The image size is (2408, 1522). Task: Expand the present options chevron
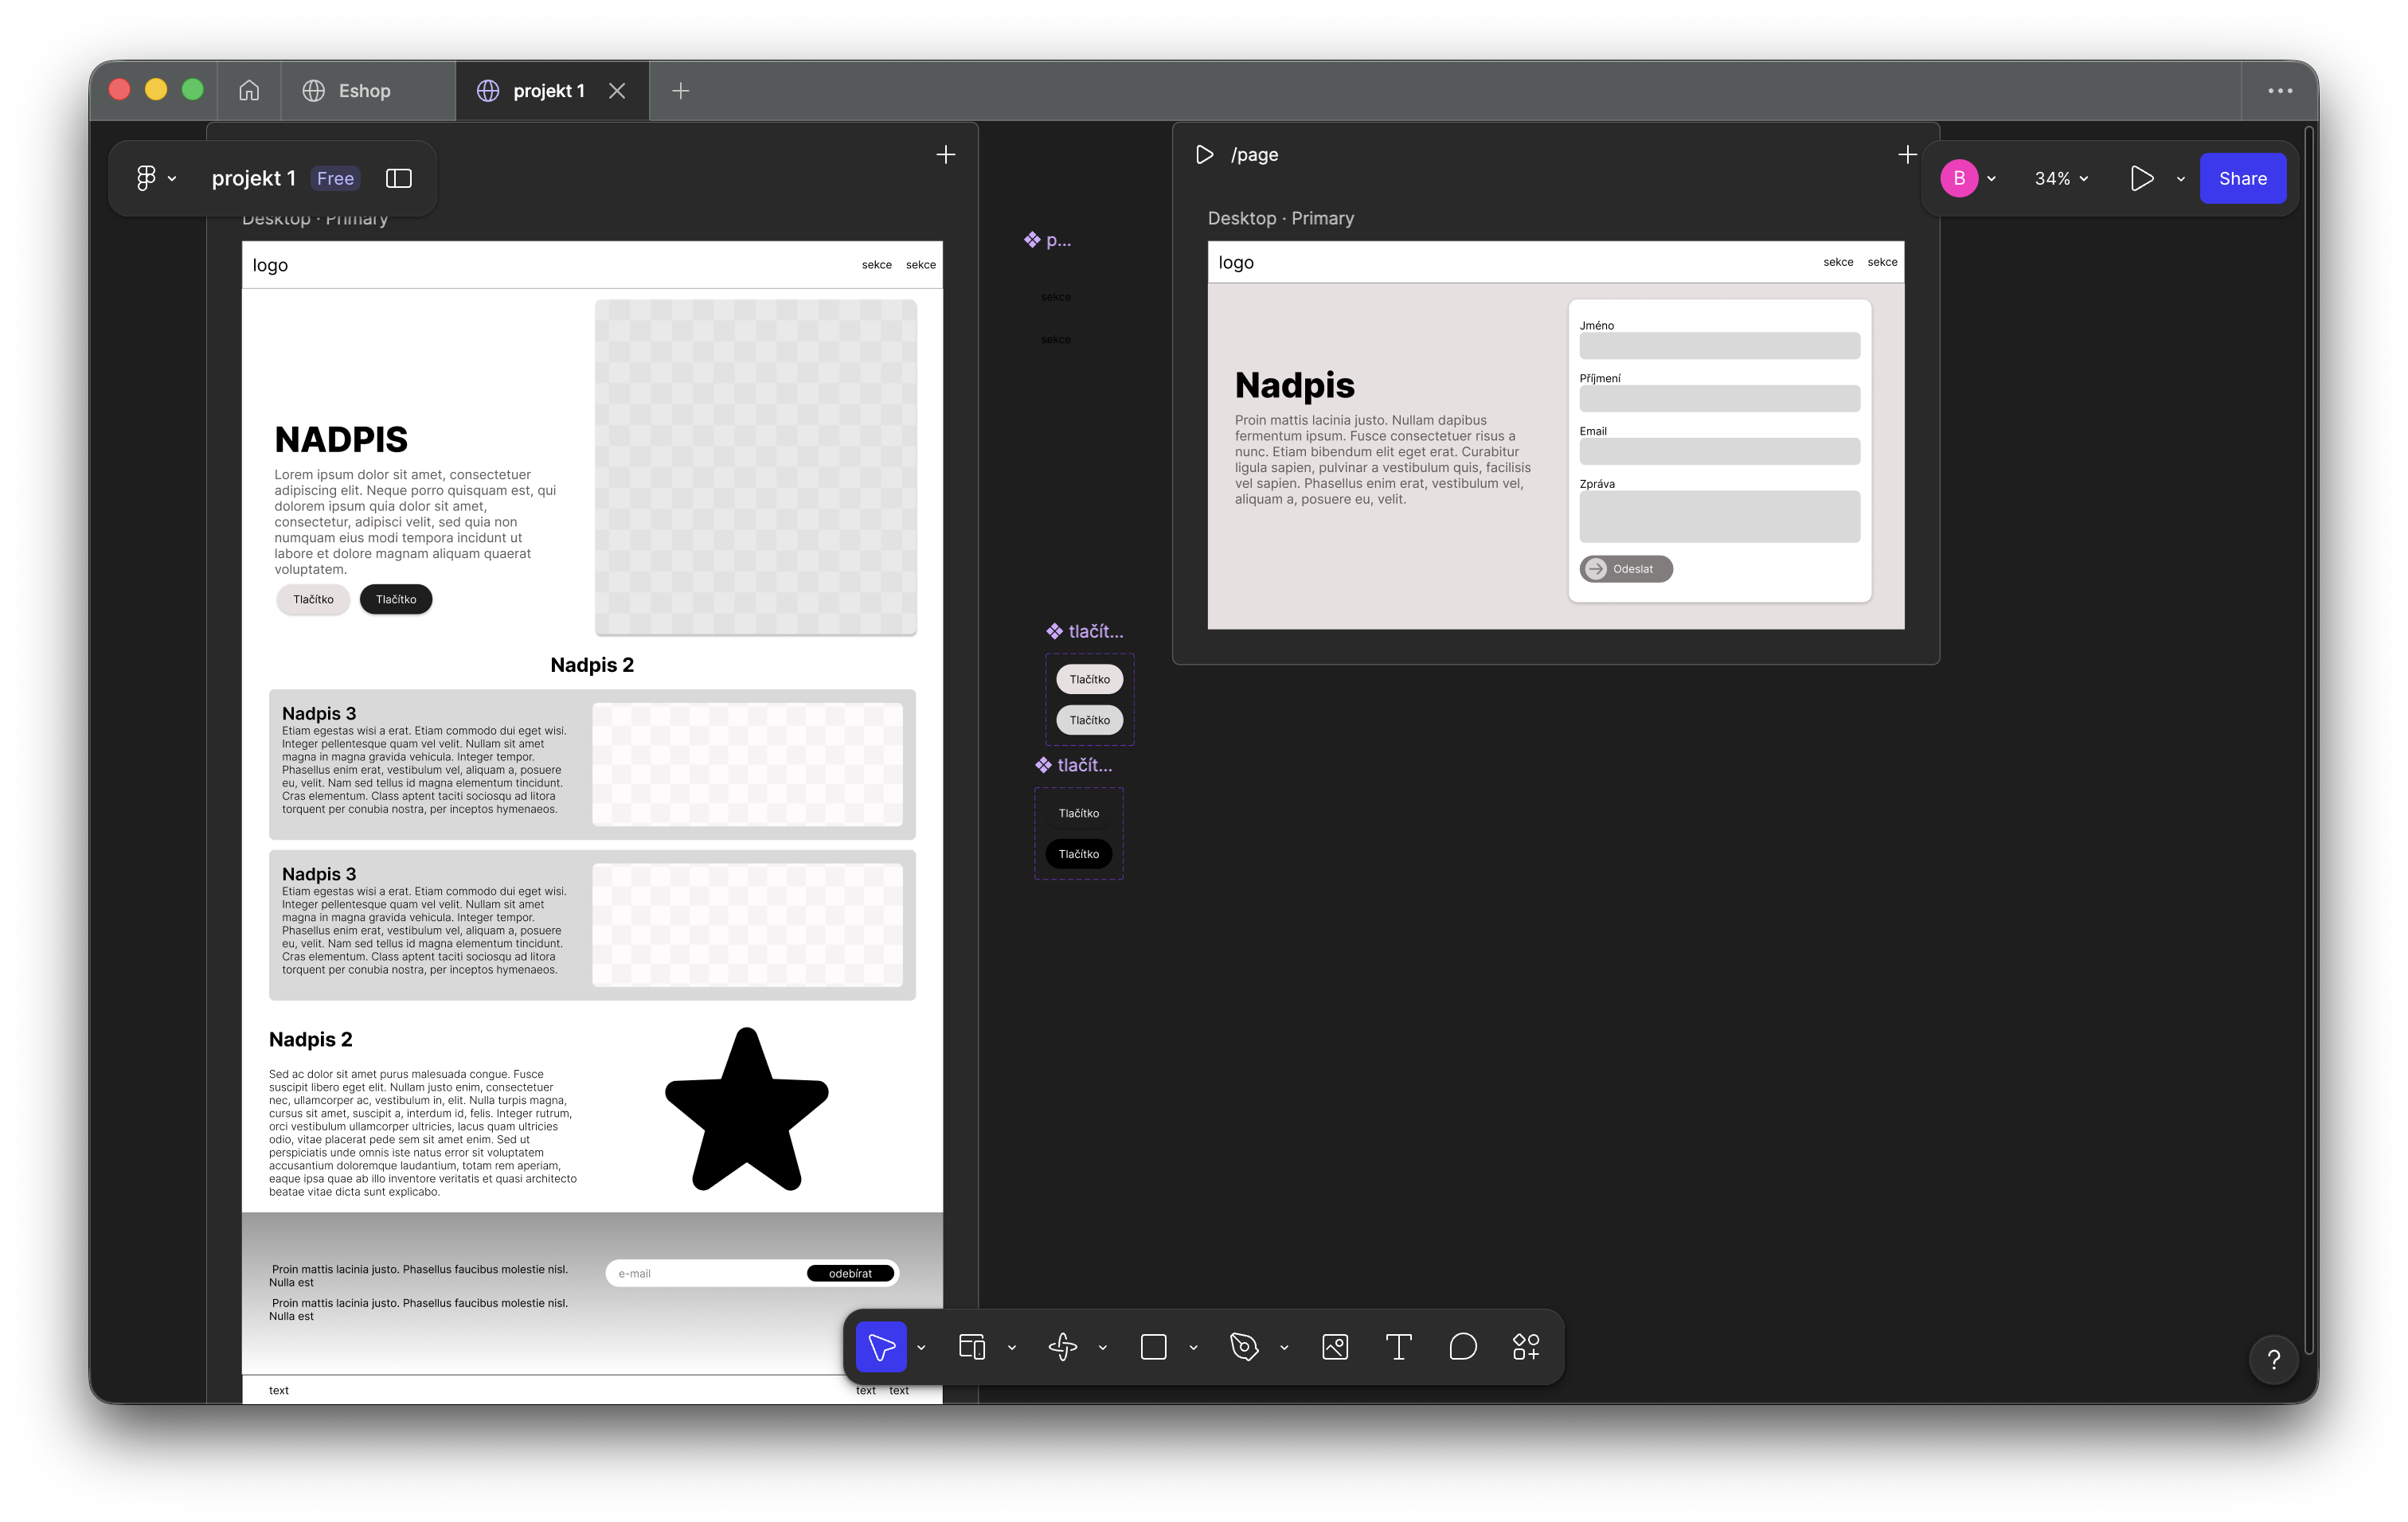pos(2181,179)
